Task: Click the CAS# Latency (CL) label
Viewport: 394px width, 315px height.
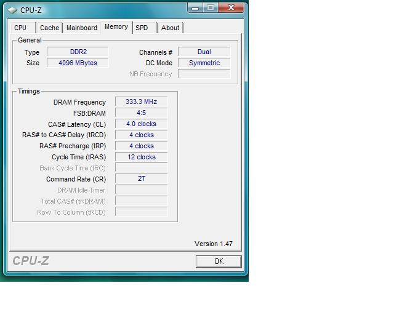Action: click(77, 125)
